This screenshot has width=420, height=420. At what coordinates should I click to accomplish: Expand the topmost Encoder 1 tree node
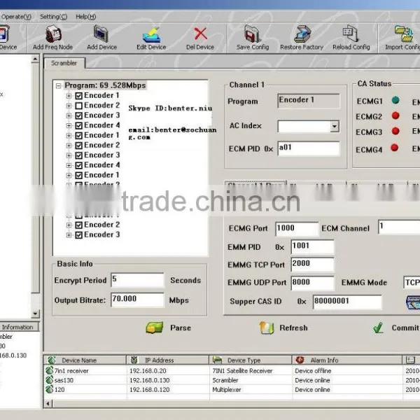coord(69,96)
